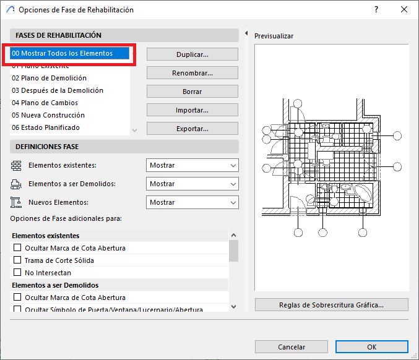Open the Elementos existentes dropdown

pyautogui.click(x=192, y=166)
